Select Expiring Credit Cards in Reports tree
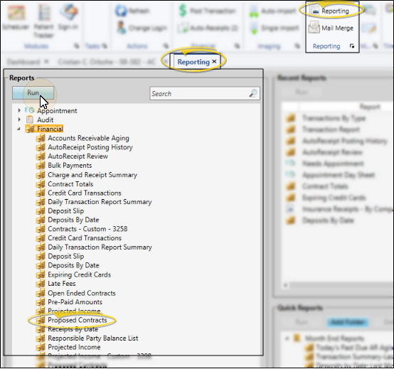The image size is (394, 369). click(80, 274)
